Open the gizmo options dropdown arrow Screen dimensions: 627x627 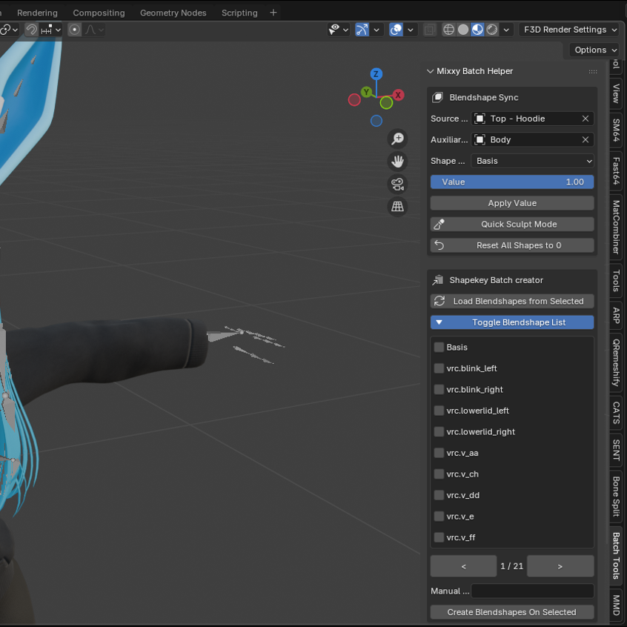pos(376,30)
